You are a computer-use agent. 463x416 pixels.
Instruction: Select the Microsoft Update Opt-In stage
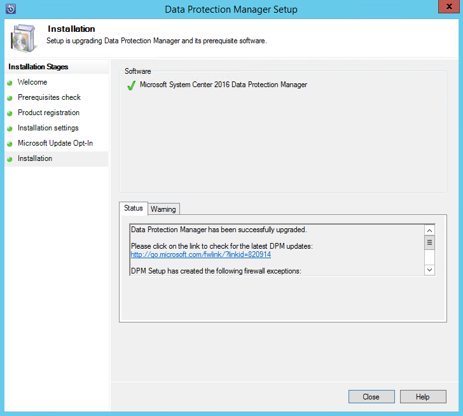55,143
